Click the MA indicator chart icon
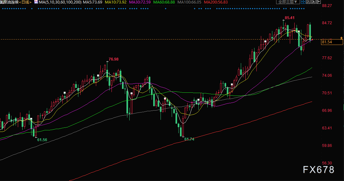Screen dimensions: 344x181 pyautogui.click(x=36, y=2)
